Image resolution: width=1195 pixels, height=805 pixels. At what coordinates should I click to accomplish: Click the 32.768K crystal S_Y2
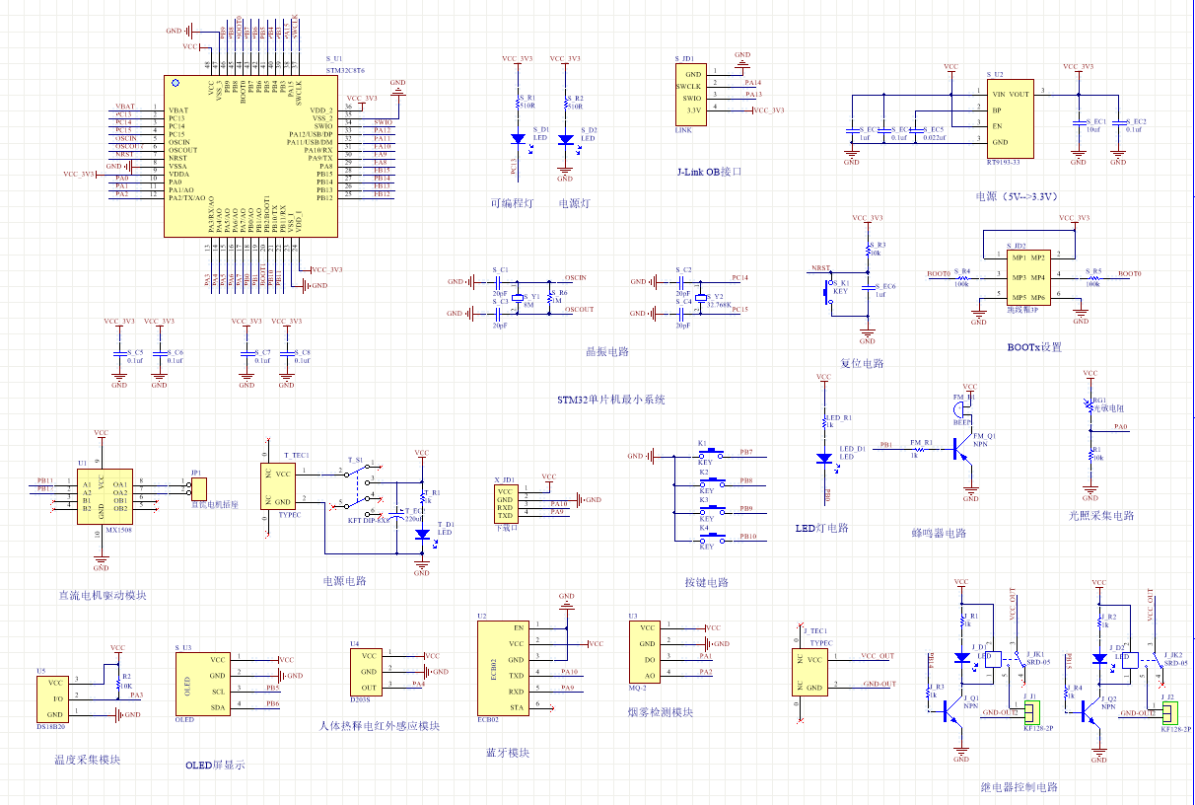701,296
